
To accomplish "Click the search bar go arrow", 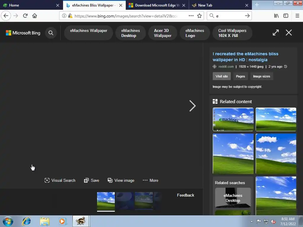I will tap(247, 16).
